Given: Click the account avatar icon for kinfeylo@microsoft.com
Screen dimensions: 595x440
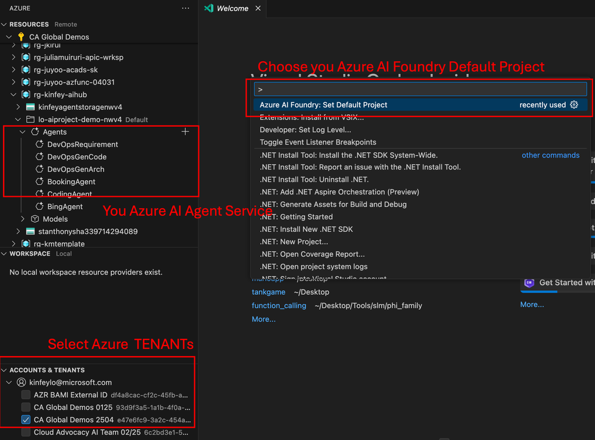Looking at the screenshot, I should pos(21,382).
